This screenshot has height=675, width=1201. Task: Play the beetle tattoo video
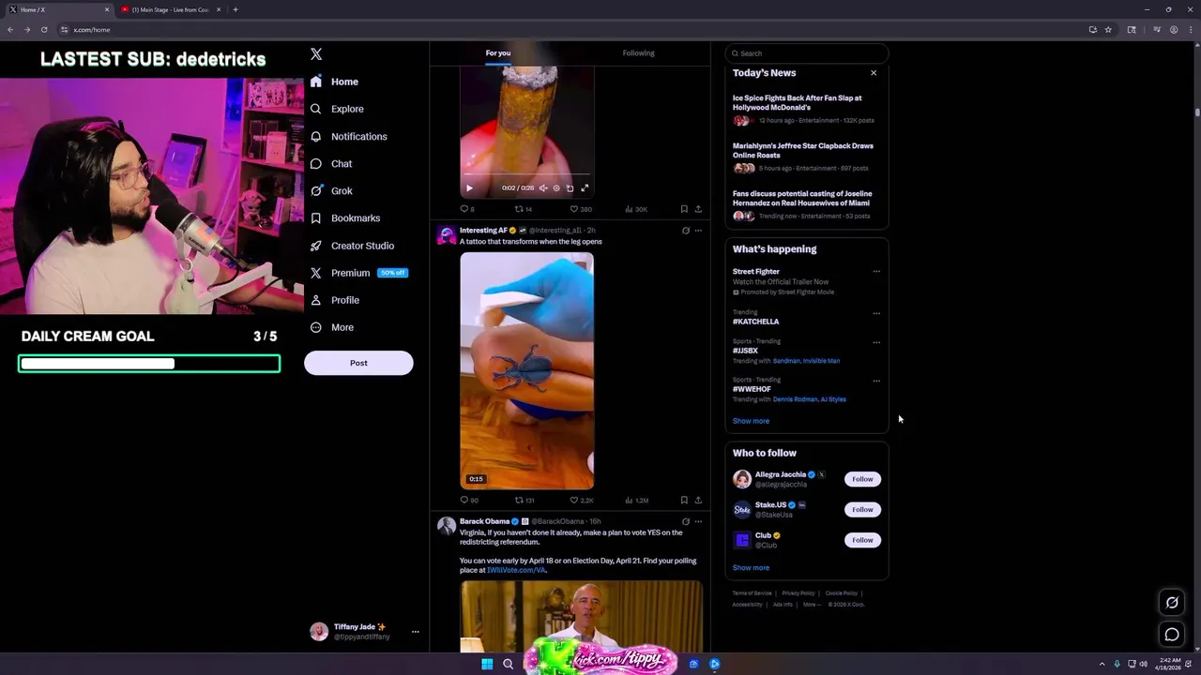tap(526, 370)
